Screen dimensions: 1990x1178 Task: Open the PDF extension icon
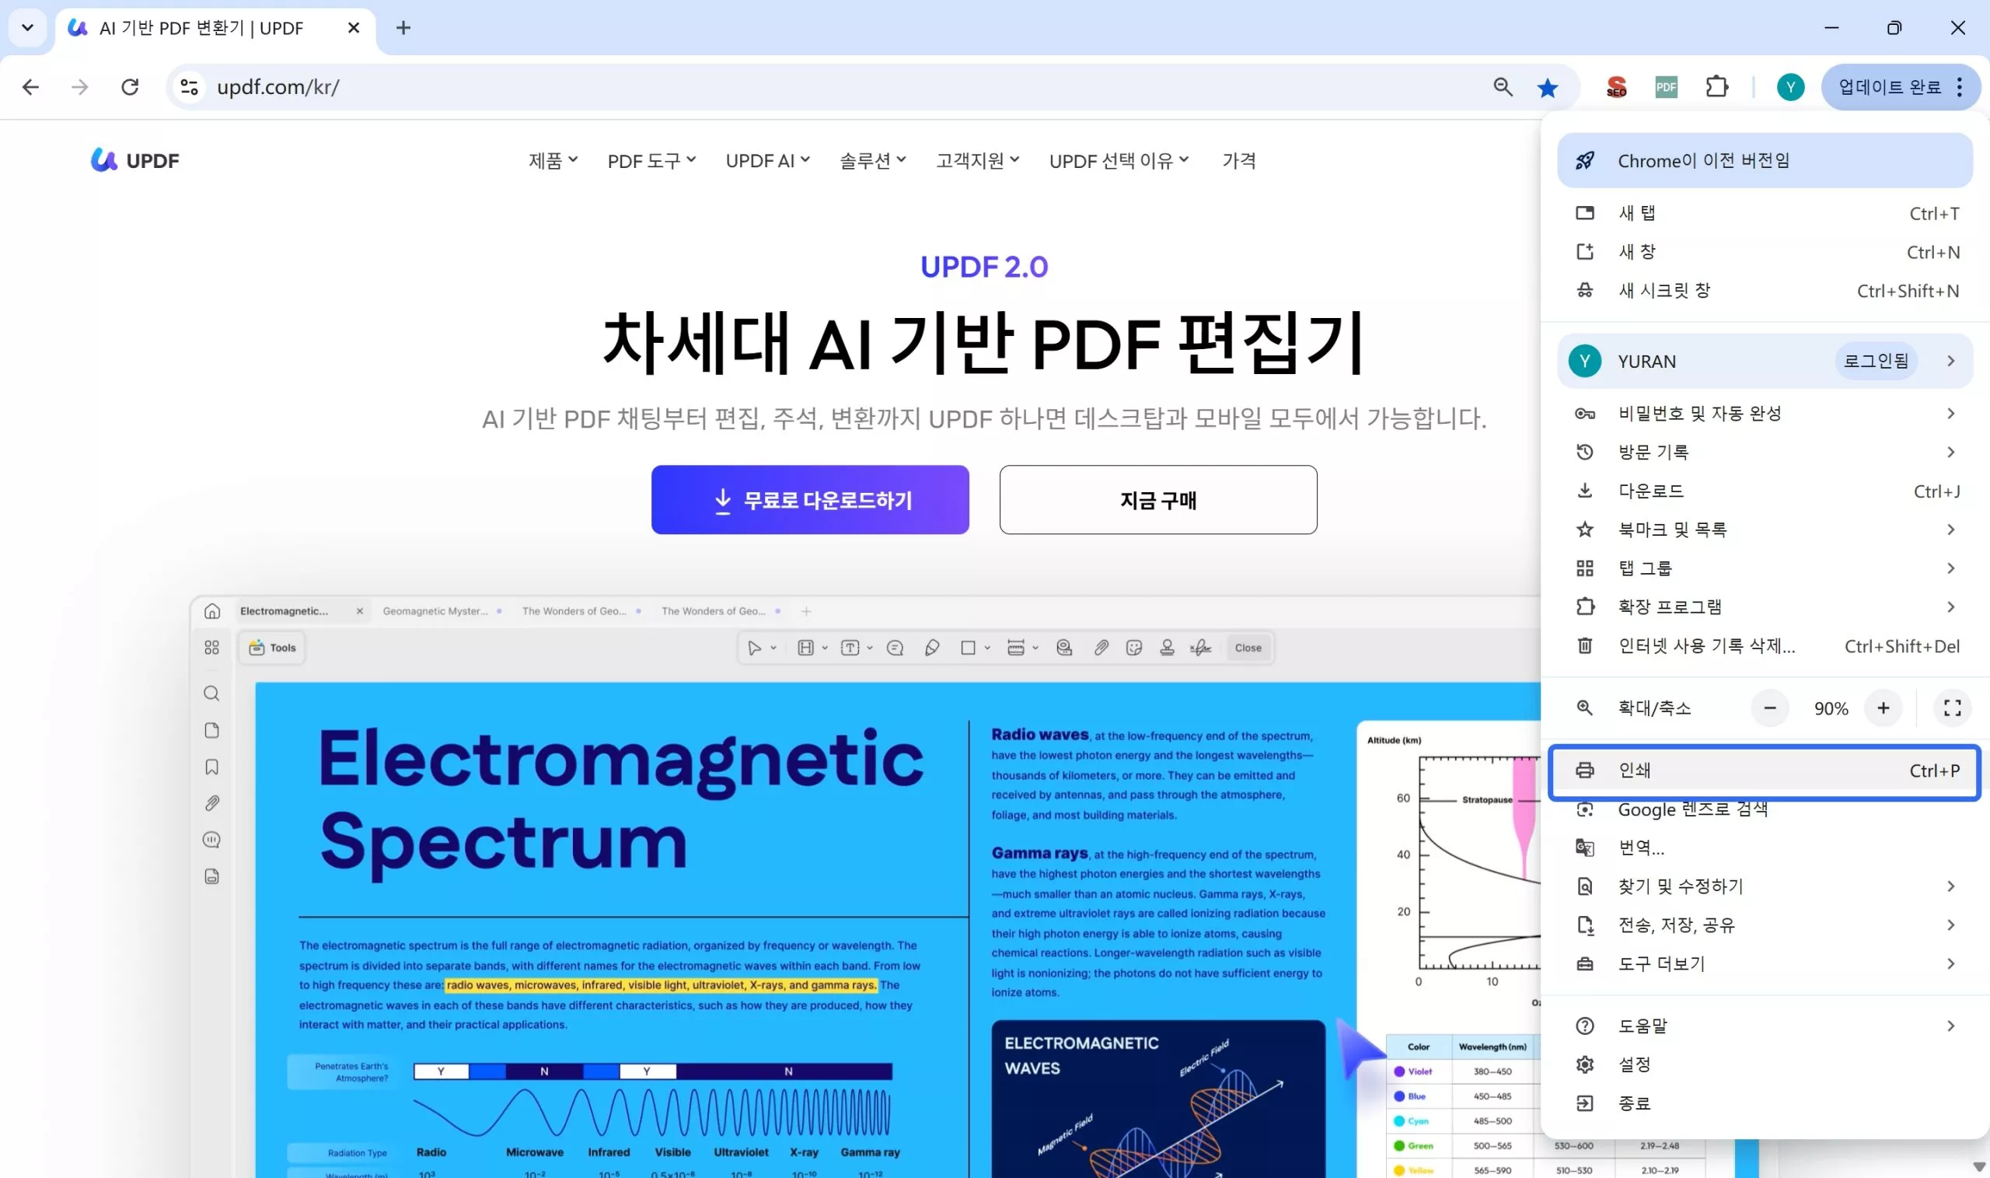1667,86
